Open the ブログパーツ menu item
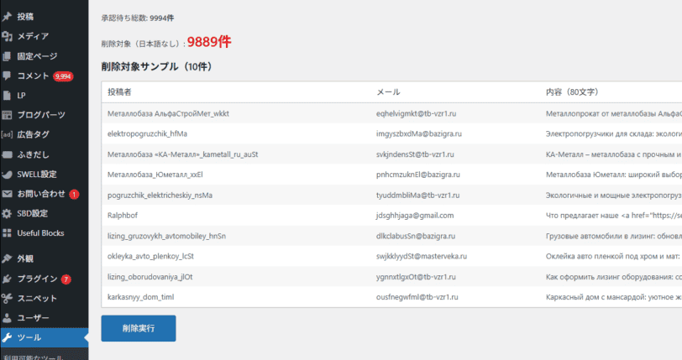 40,115
